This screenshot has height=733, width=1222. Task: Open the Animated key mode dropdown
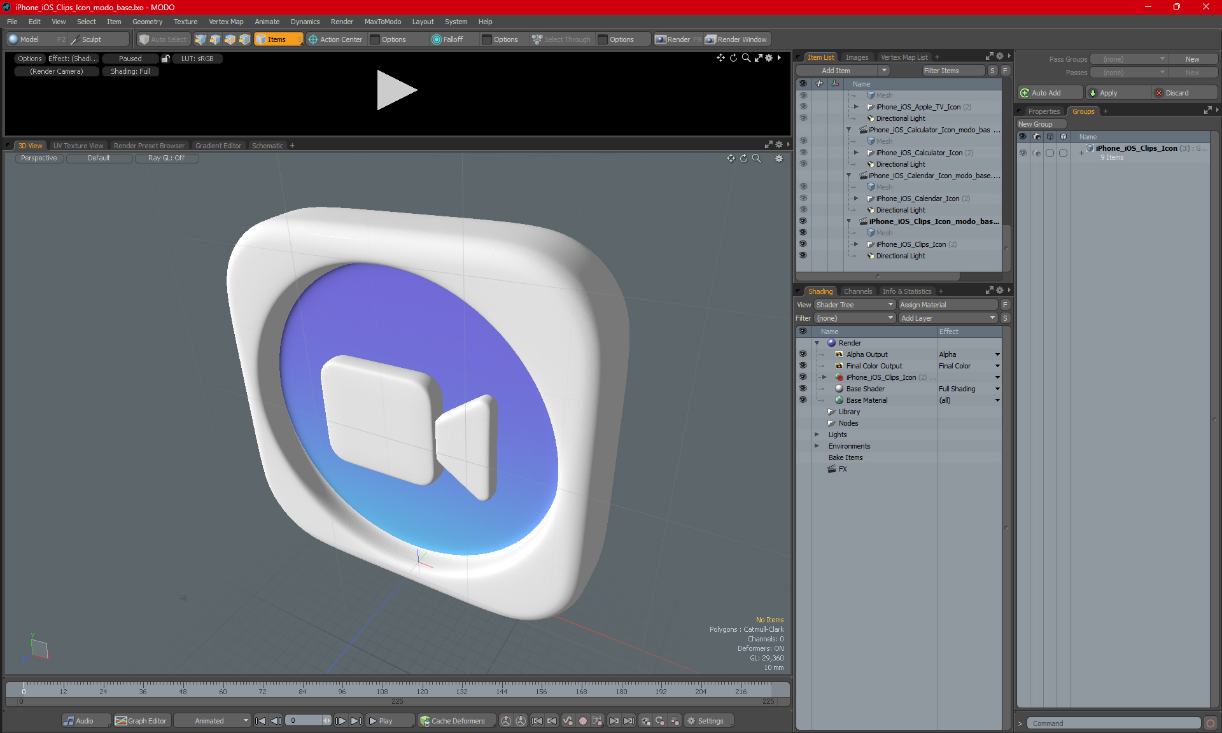click(x=213, y=721)
